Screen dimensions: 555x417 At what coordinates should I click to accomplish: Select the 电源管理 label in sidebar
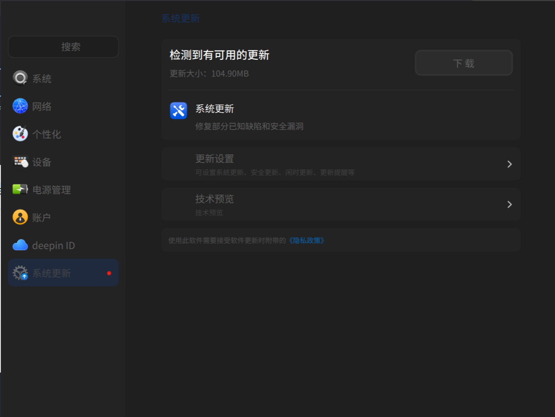[52, 190]
